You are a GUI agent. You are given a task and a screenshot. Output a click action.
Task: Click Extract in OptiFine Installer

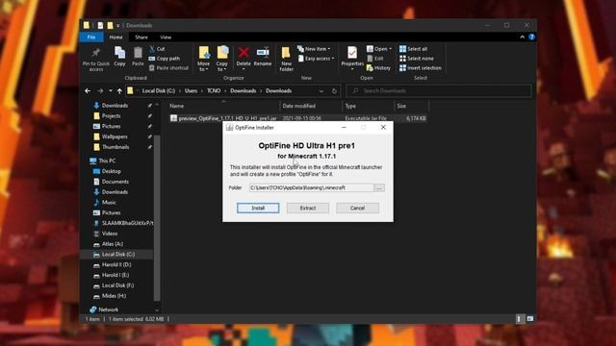click(x=308, y=208)
